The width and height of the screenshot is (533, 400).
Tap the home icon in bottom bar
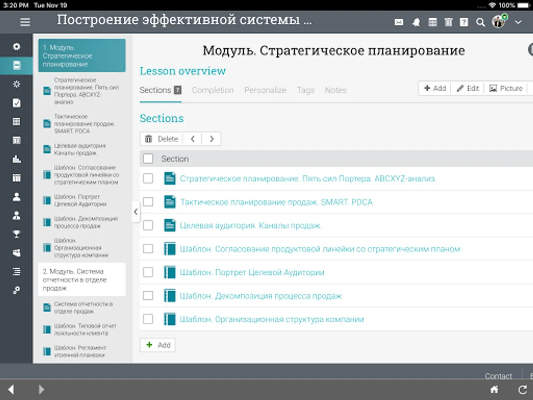494,390
